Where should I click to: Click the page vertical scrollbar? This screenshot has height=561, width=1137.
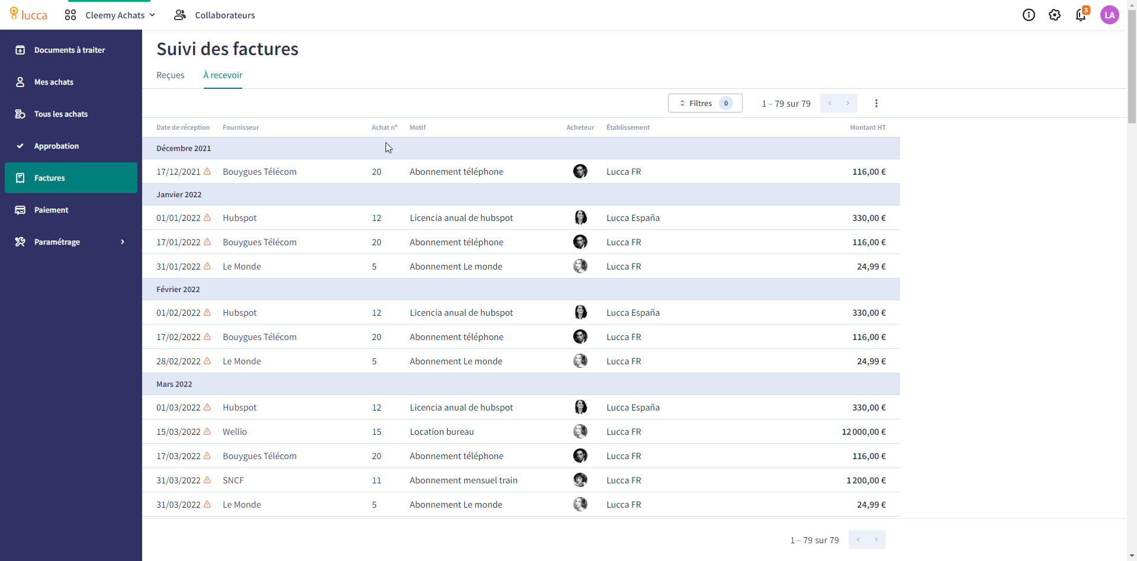[1132, 66]
